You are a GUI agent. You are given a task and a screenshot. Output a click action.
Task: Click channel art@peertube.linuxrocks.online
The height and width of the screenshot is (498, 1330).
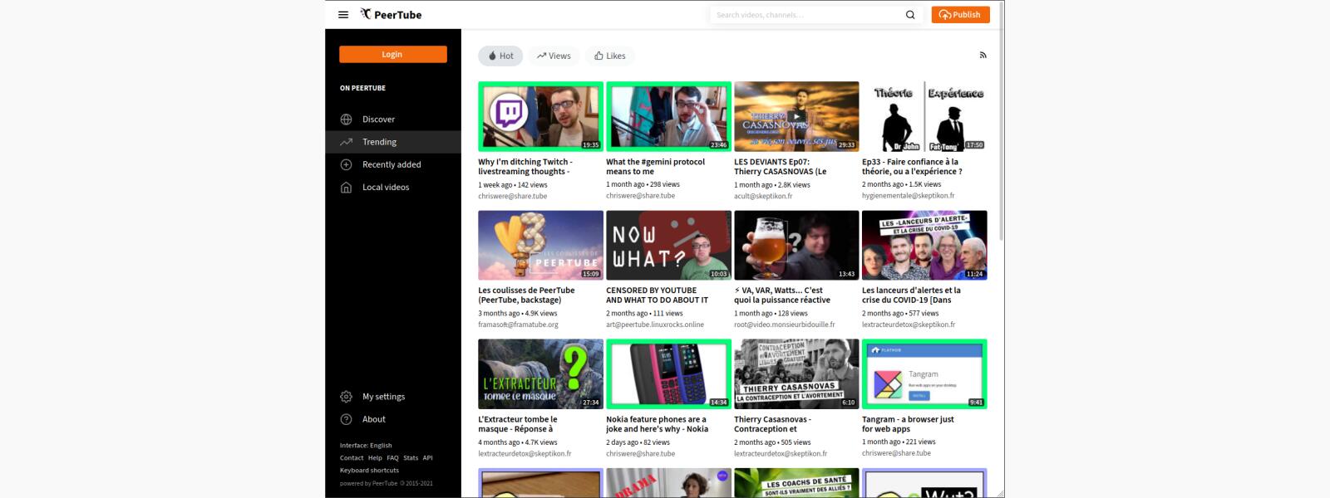tap(655, 325)
